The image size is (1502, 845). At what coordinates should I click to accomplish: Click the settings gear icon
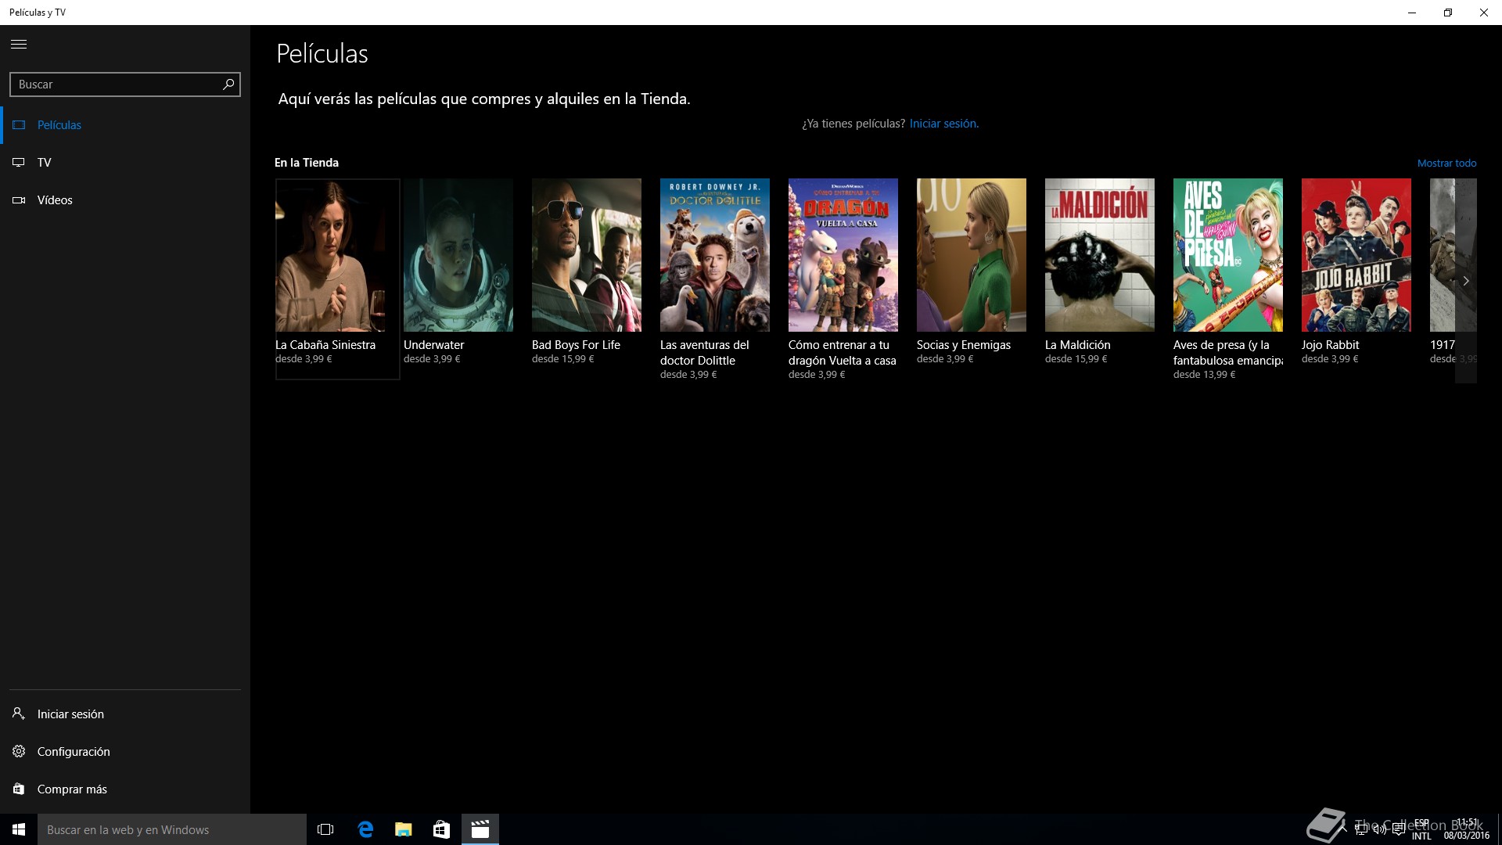tap(19, 752)
